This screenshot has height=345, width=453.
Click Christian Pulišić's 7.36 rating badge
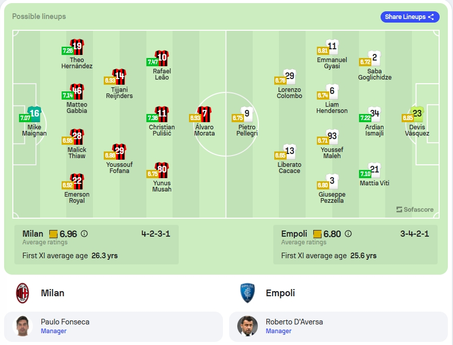point(153,118)
